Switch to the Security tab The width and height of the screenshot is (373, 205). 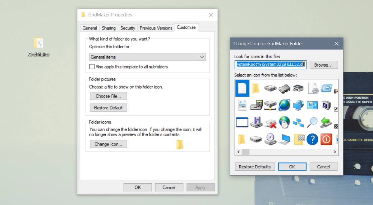tap(127, 28)
